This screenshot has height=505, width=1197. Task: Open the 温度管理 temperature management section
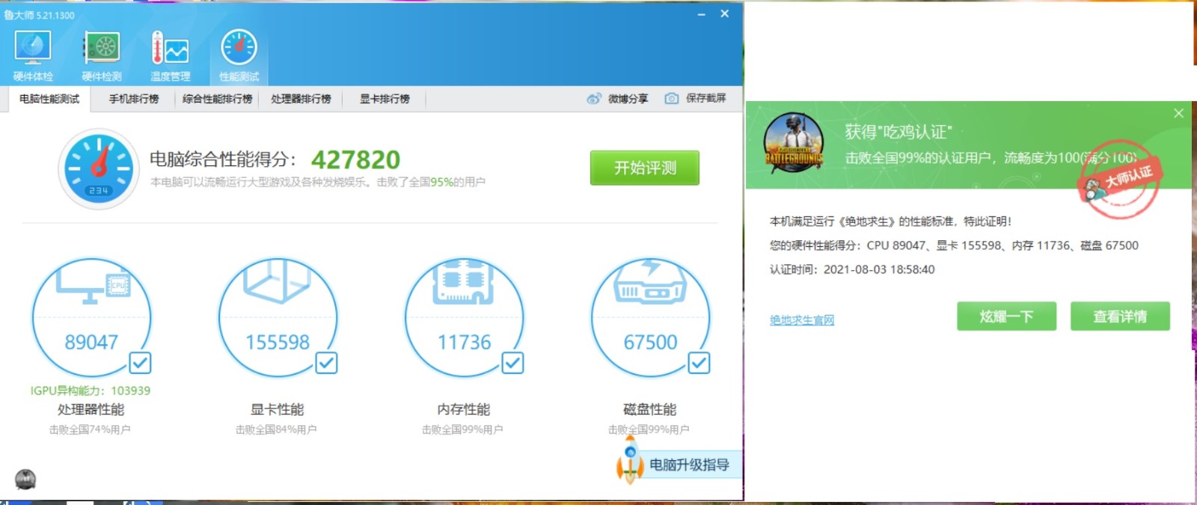point(171,55)
